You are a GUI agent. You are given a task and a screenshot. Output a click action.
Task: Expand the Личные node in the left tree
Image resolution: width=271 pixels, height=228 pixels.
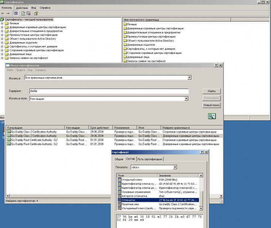pyautogui.click(x=2, y=23)
